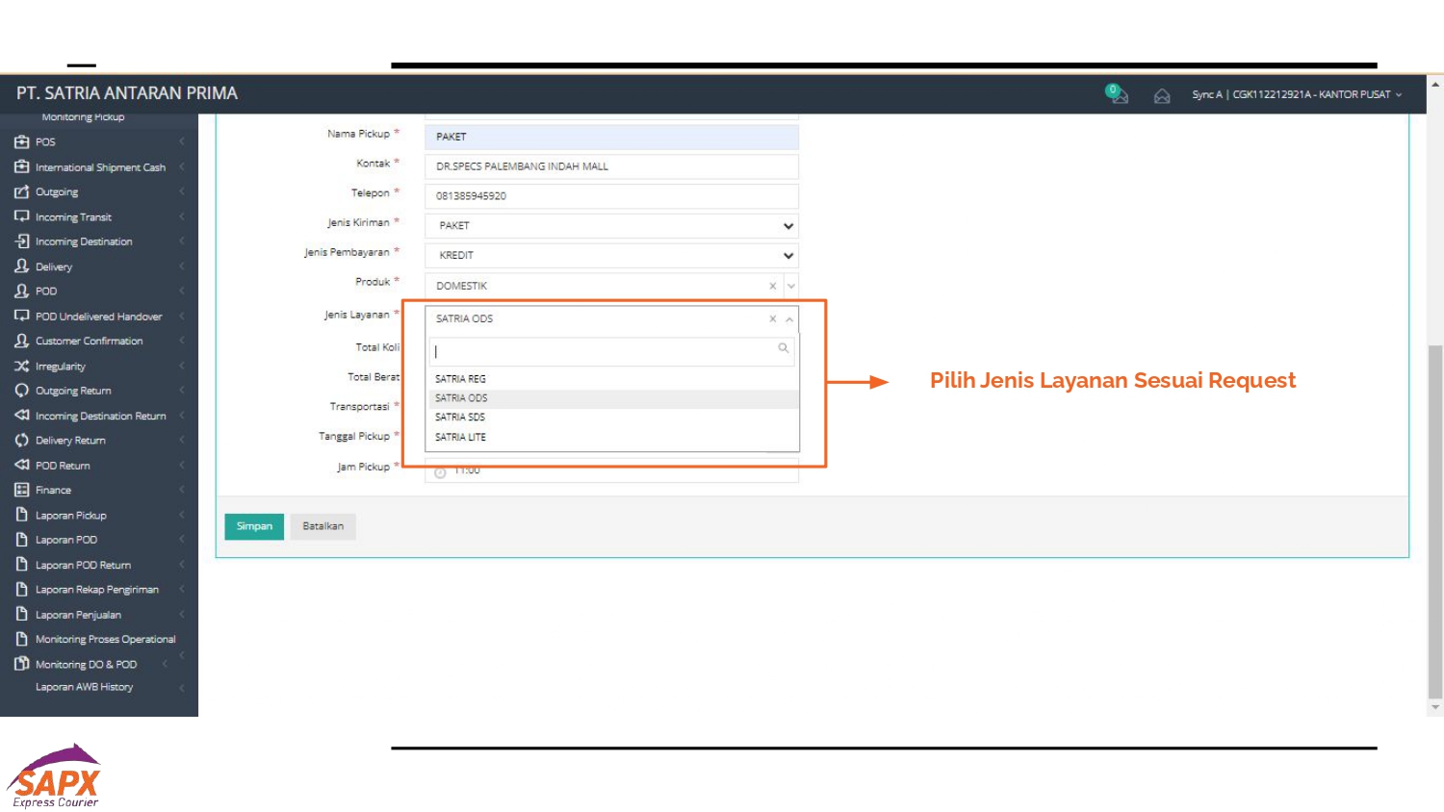This screenshot has width=1444, height=812.
Task: Click the Finance sidebar icon
Action: tap(21, 490)
